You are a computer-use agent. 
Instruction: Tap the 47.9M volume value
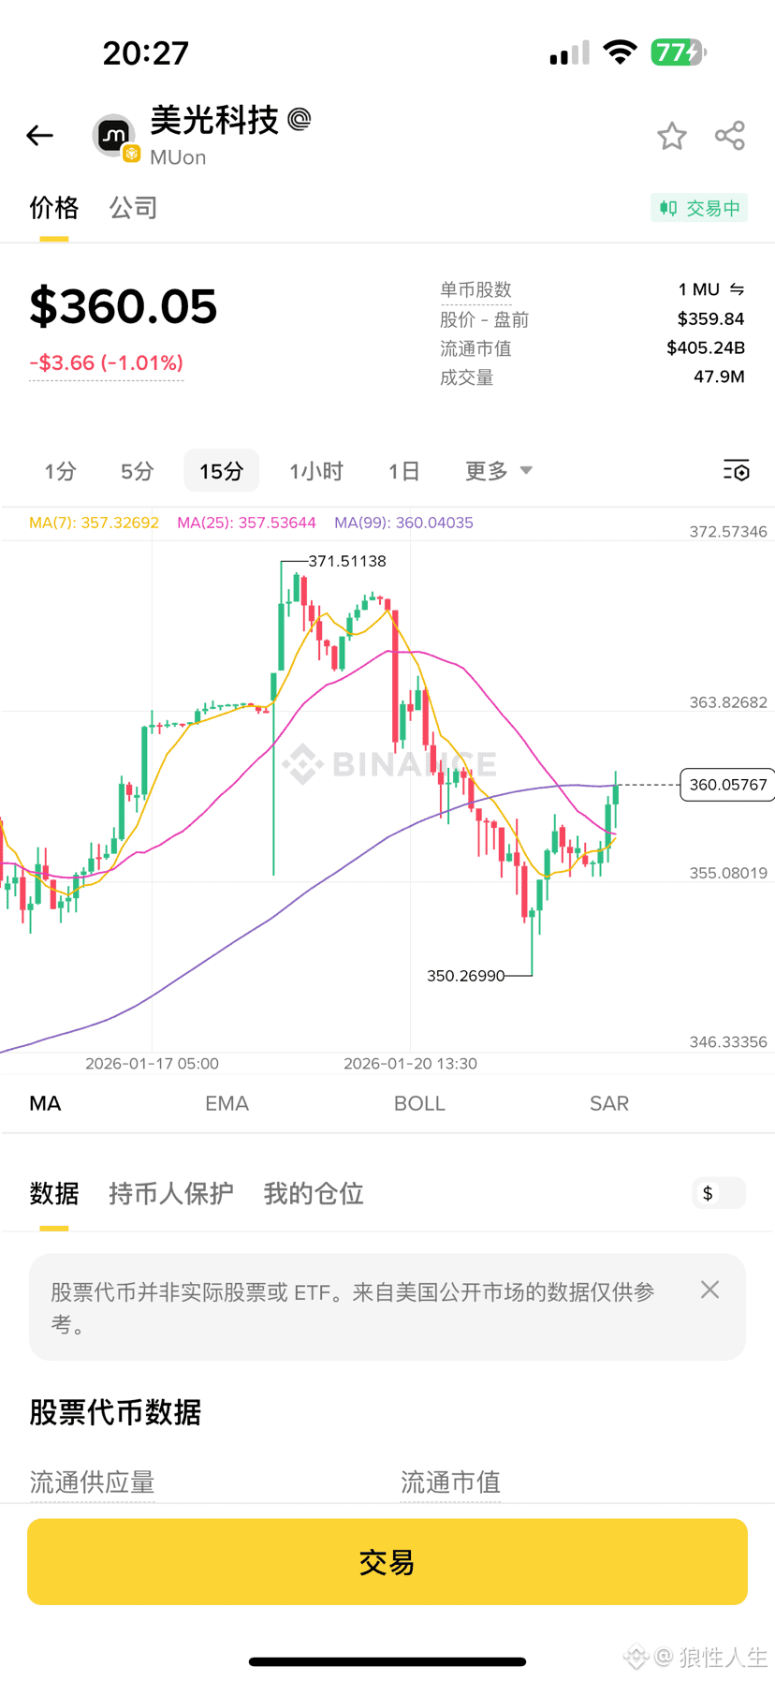click(x=719, y=377)
